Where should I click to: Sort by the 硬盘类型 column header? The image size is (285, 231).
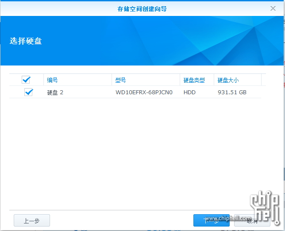pyautogui.click(x=197, y=80)
